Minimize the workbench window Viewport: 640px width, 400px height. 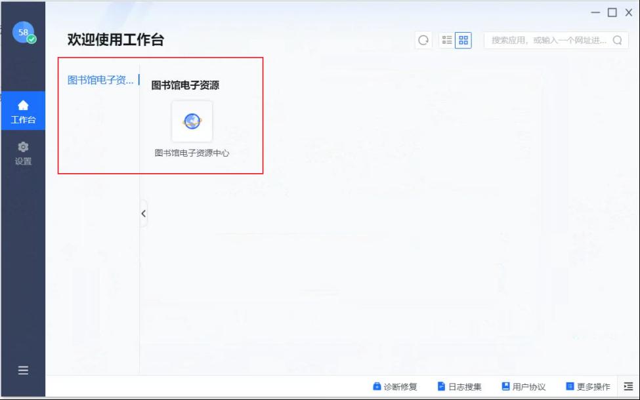[595, 12]
